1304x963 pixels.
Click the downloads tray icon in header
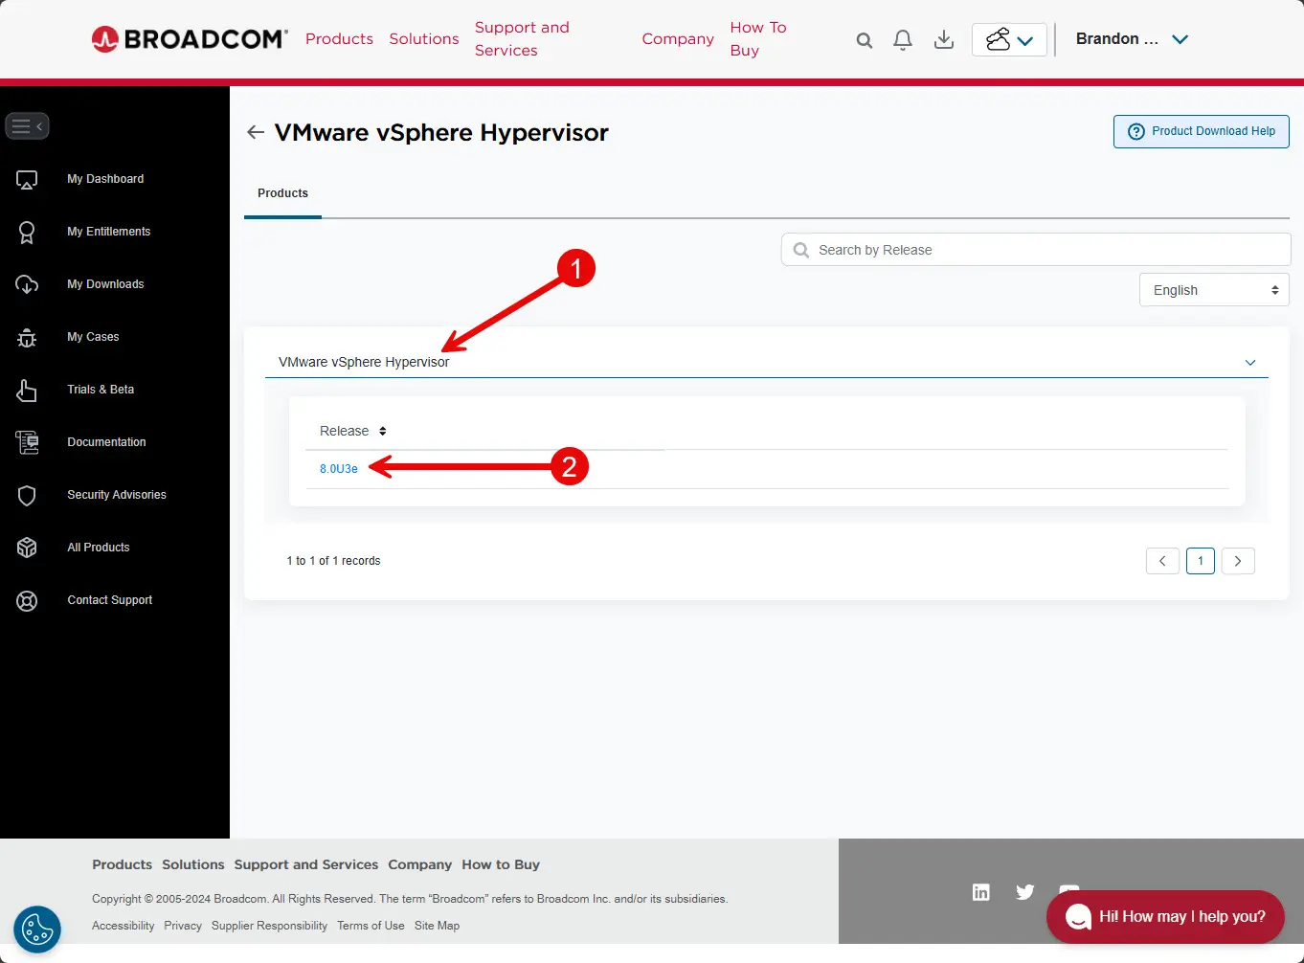[944, 39]
